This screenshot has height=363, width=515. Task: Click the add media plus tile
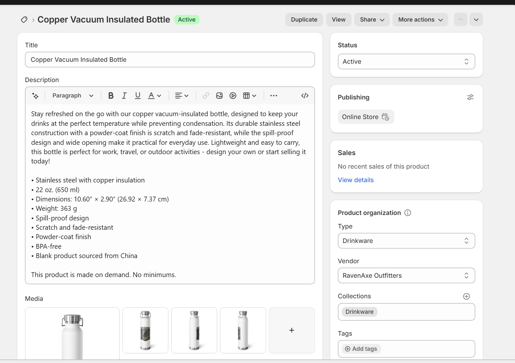click(292, 330)
